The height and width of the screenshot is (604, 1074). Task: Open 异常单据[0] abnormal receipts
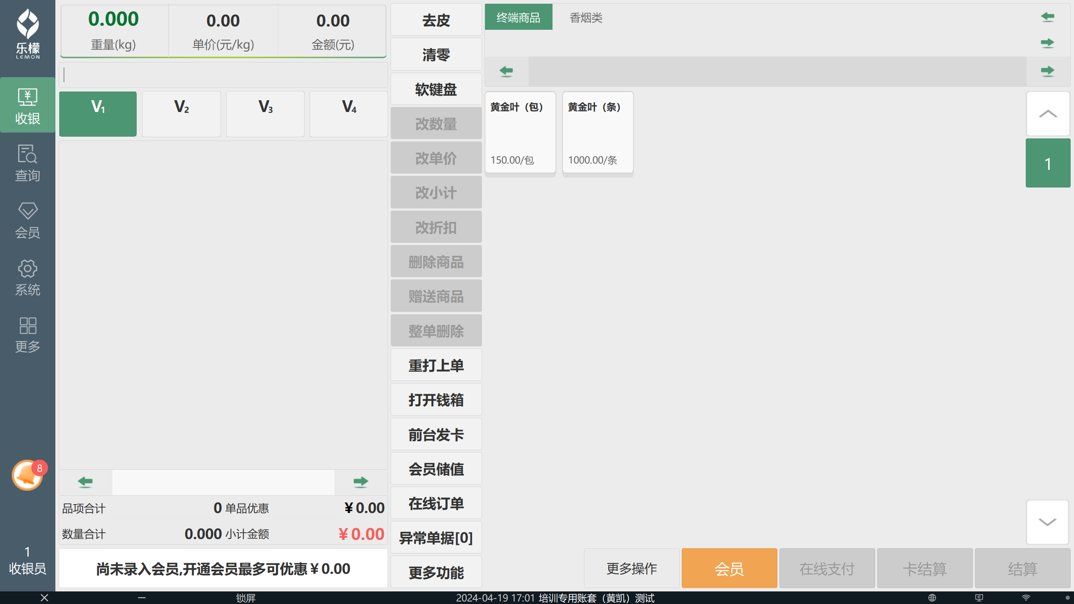pyautogui.click(x=436, y=538)
